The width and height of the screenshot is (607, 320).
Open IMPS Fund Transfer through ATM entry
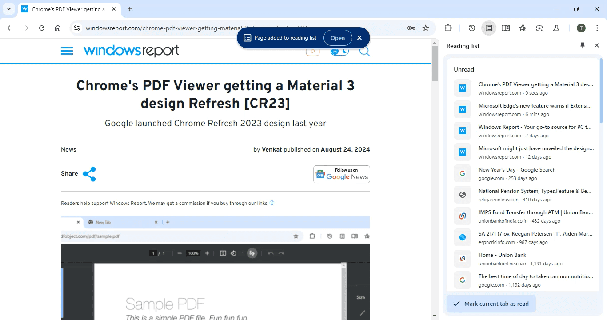[x=523, y=216]
